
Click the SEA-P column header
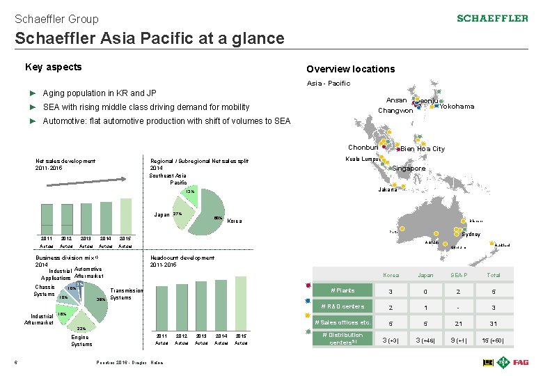(459, 275)
